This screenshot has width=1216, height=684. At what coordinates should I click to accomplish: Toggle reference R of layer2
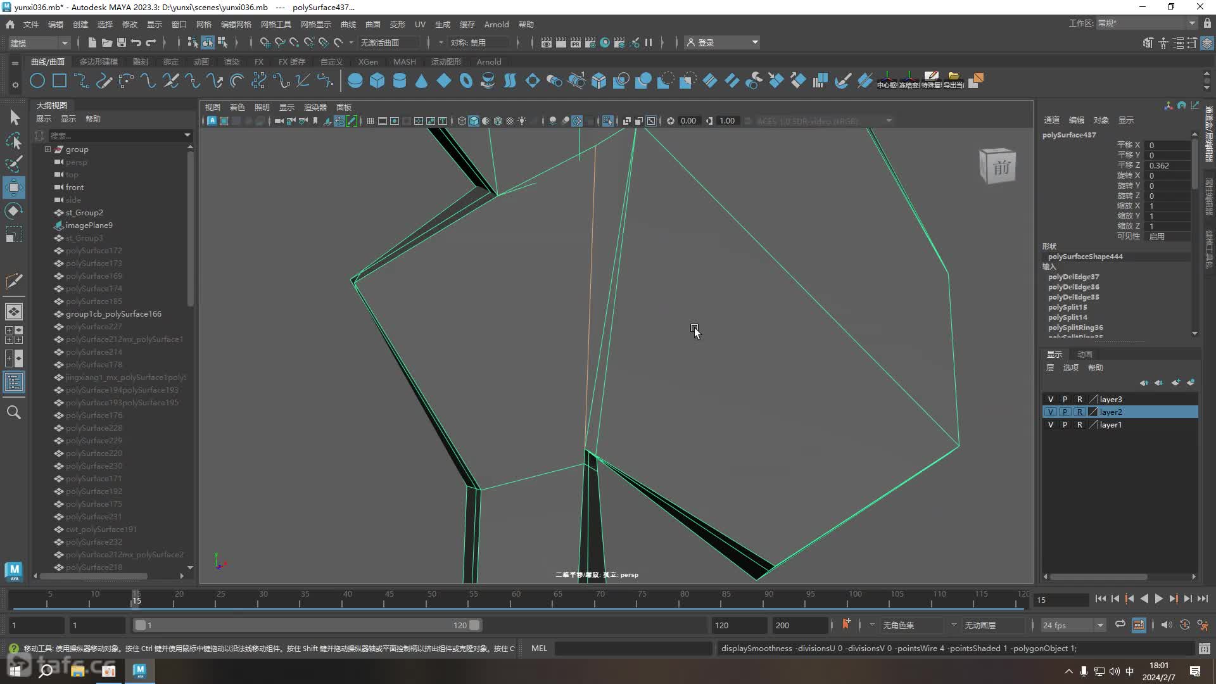1079,412
